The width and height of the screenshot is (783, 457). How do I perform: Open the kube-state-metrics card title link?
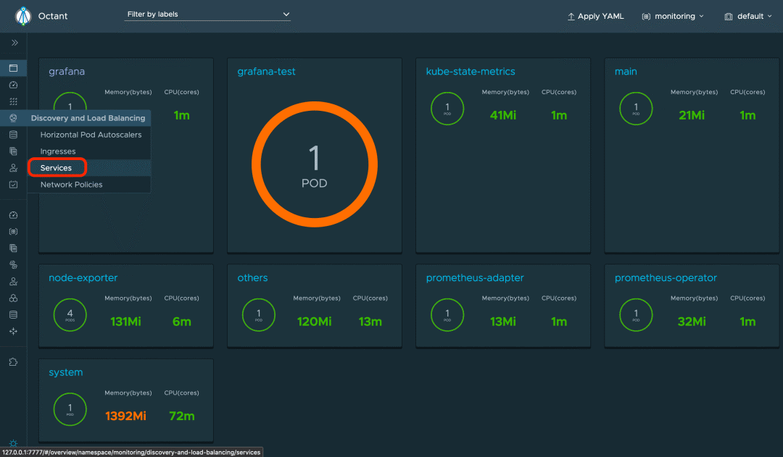pos(471,72)
